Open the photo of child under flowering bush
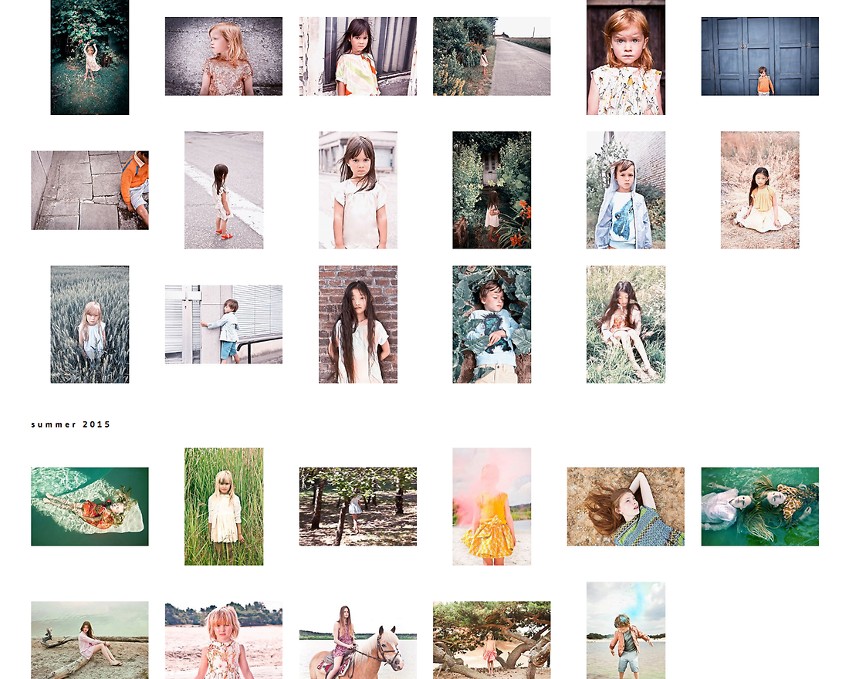The image size is (849, 679). click(x=90, y=57)
